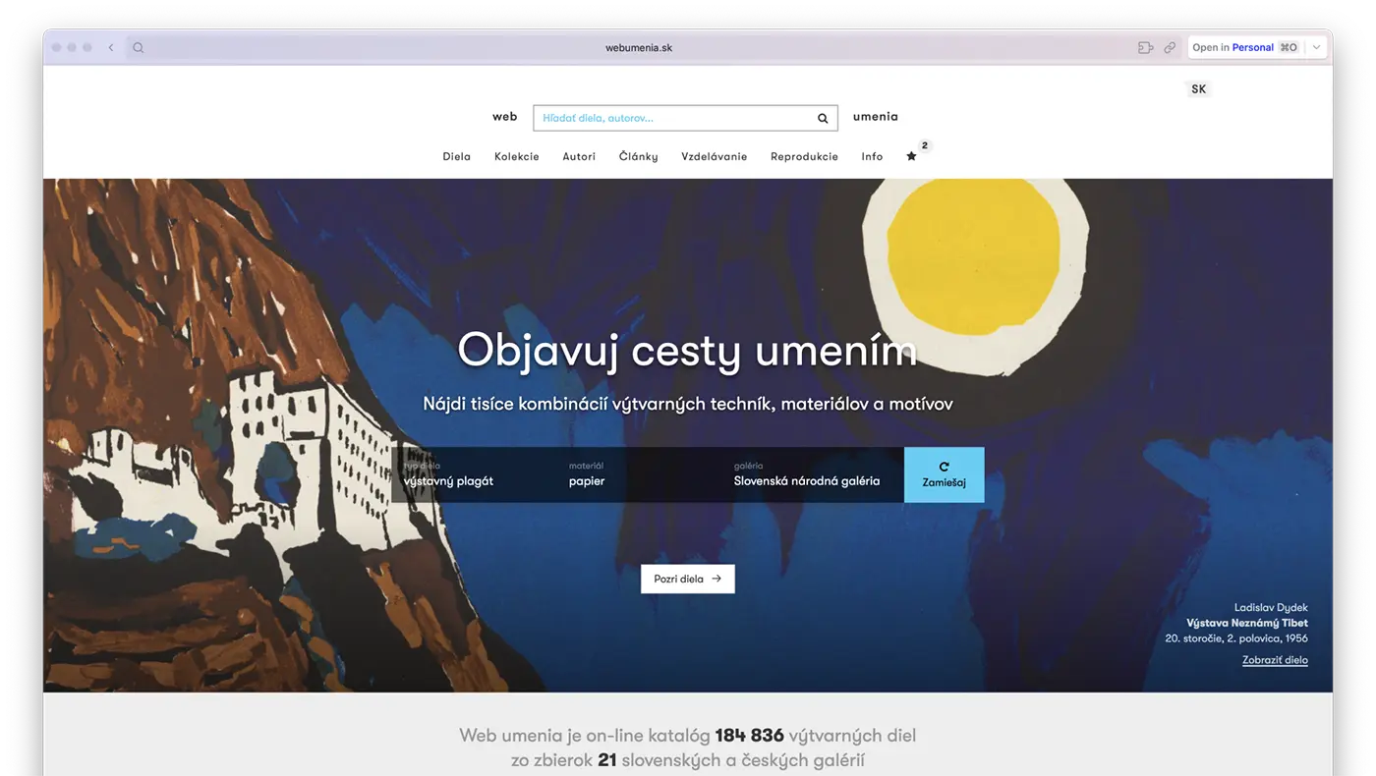Click the link sharing icon in toolbar
This screenshot has height=776, width=1376.
1170,46
